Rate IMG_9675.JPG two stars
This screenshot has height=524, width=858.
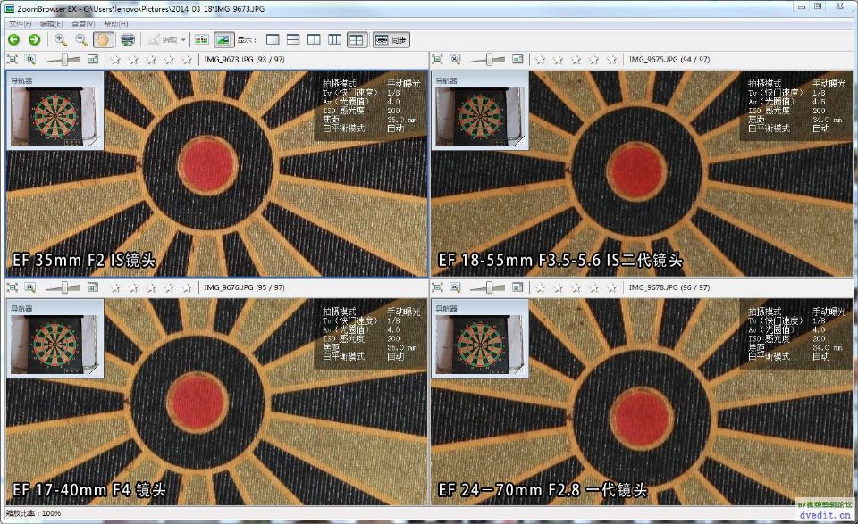(x=558, y=60)
